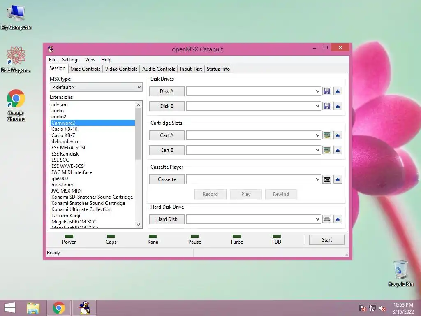Open File Explorer from the taskbar

(33, 308)
